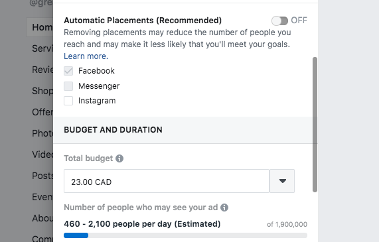The height and width of the screenshot is (242, 379).
Task: Check the Messenger placement checkbox
Action: coord(68,86)
